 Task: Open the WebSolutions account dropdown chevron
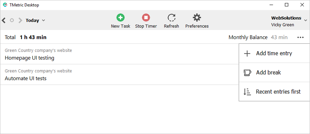305,20
